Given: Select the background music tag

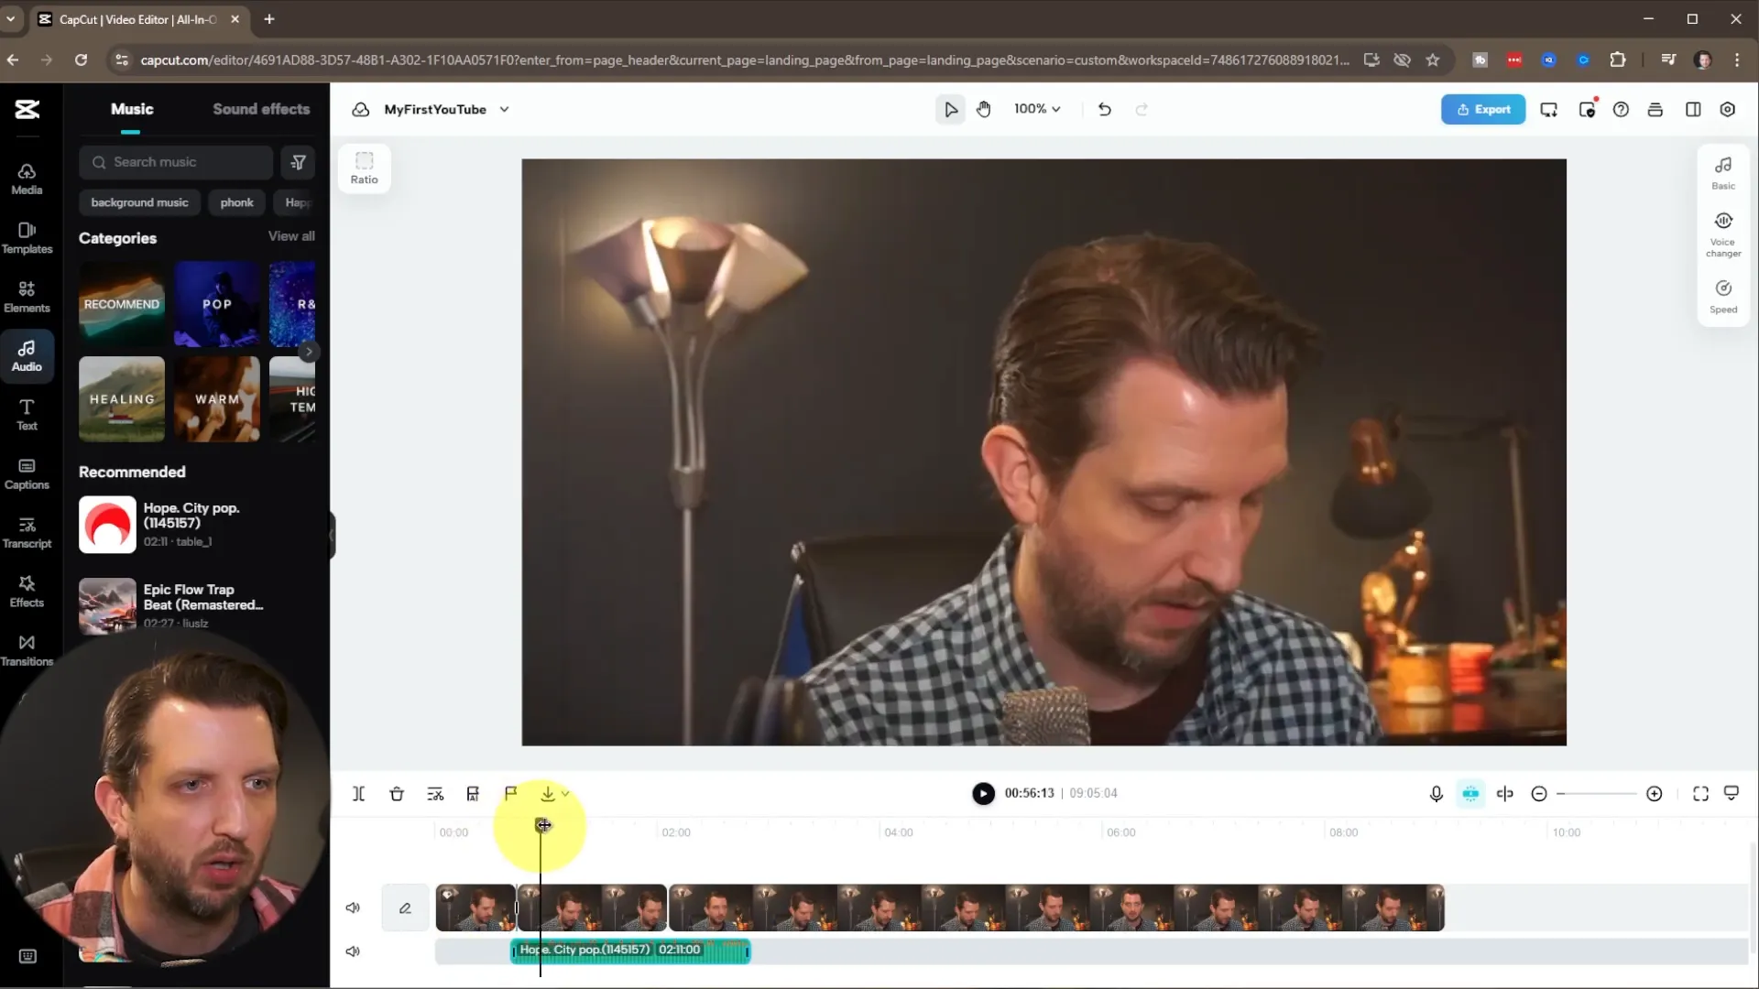Looking at the screenshot, I should [139, 202].
